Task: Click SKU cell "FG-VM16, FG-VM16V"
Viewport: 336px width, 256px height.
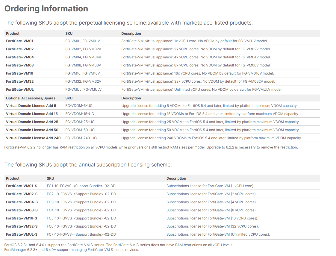Action: [x=82, y=73]
